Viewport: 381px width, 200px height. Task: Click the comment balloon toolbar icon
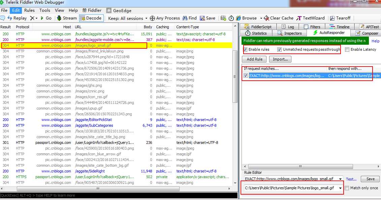tap(3, 18)
